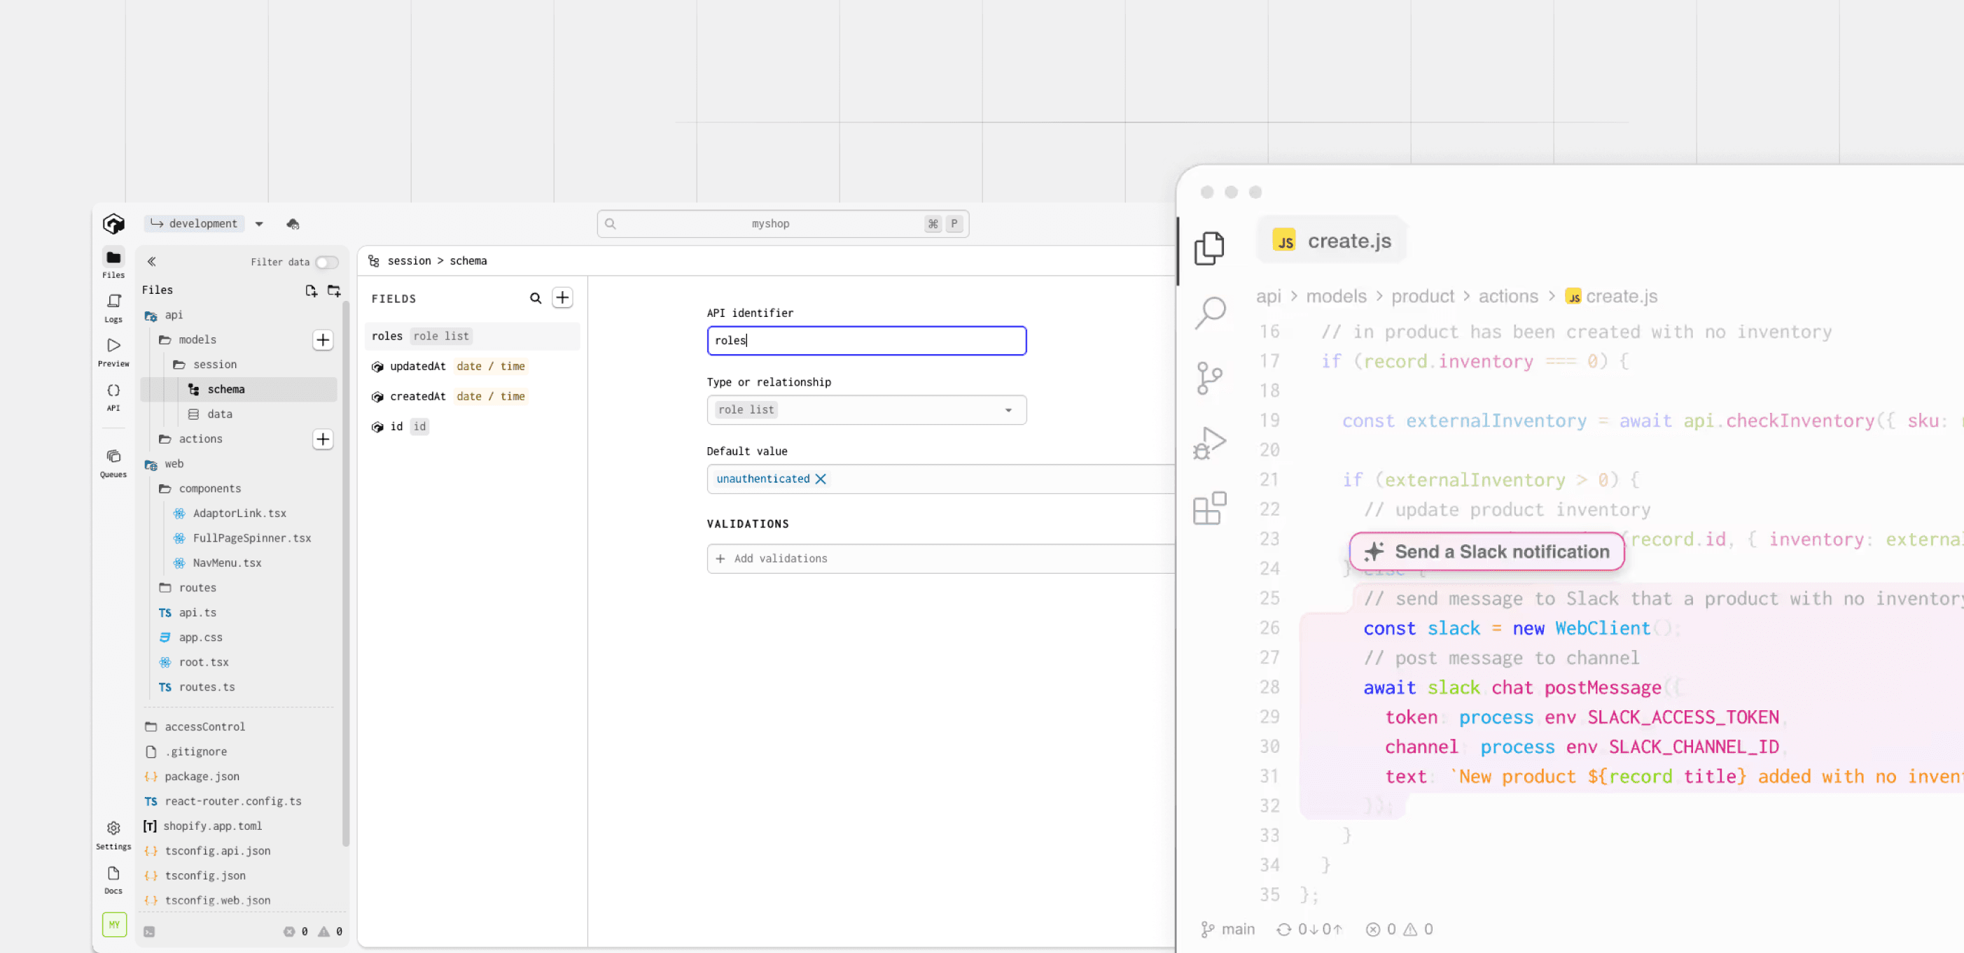Click the search icon in FIELDS header

coord(535,298)
